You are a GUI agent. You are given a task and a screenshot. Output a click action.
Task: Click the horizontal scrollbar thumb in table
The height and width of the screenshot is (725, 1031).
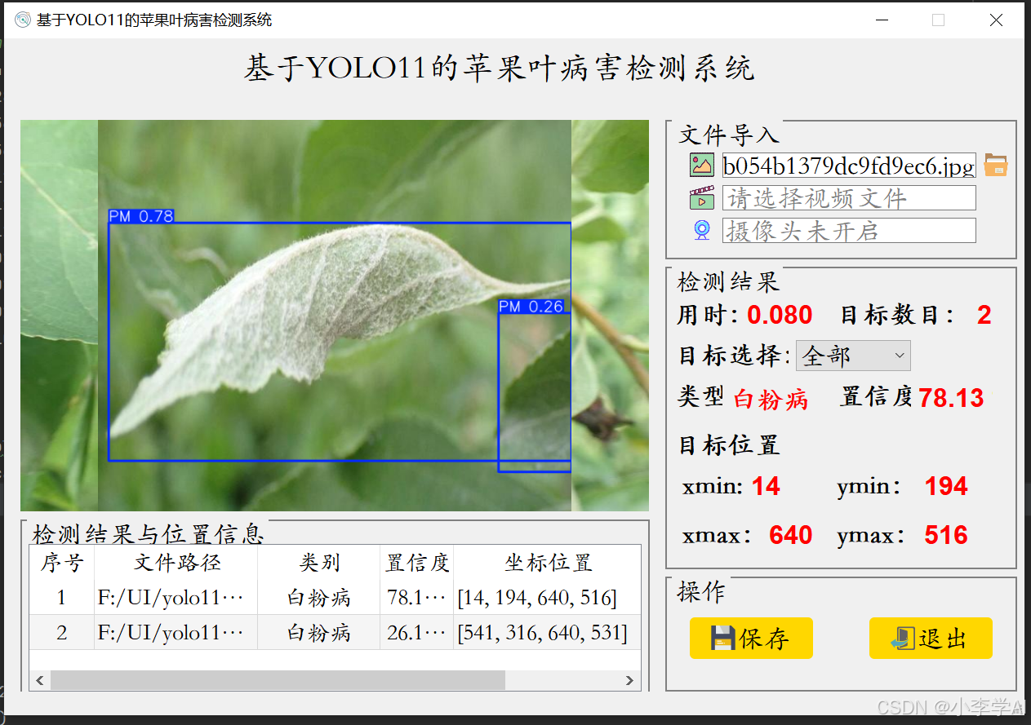click(x=278, y=680)
